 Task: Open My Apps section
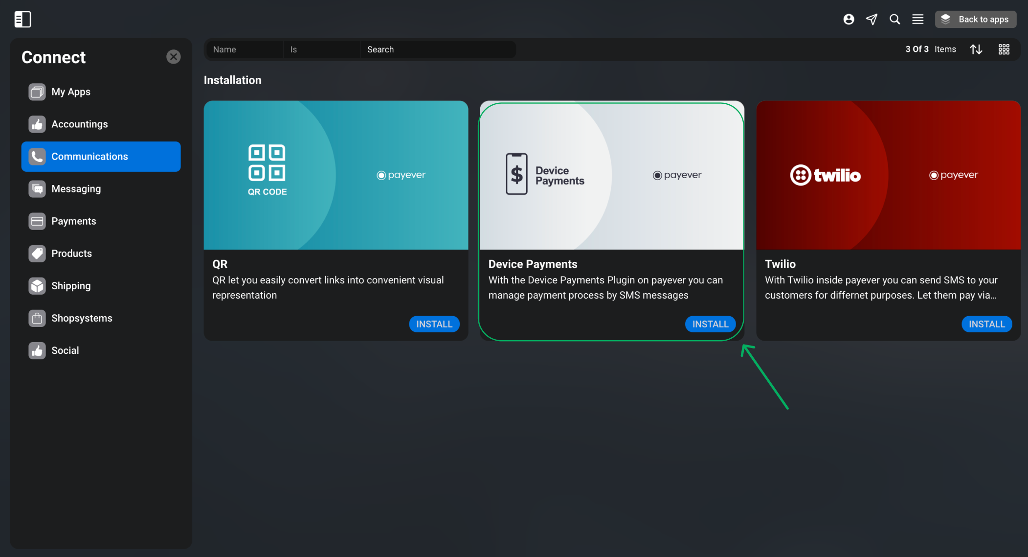coord(101,92)
